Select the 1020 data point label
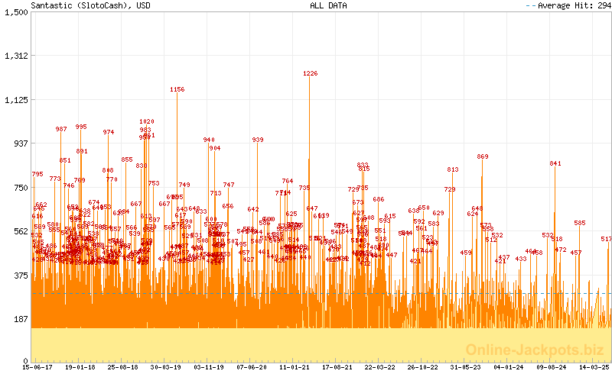This screenshot has height=374, width=612. [147, 121]
